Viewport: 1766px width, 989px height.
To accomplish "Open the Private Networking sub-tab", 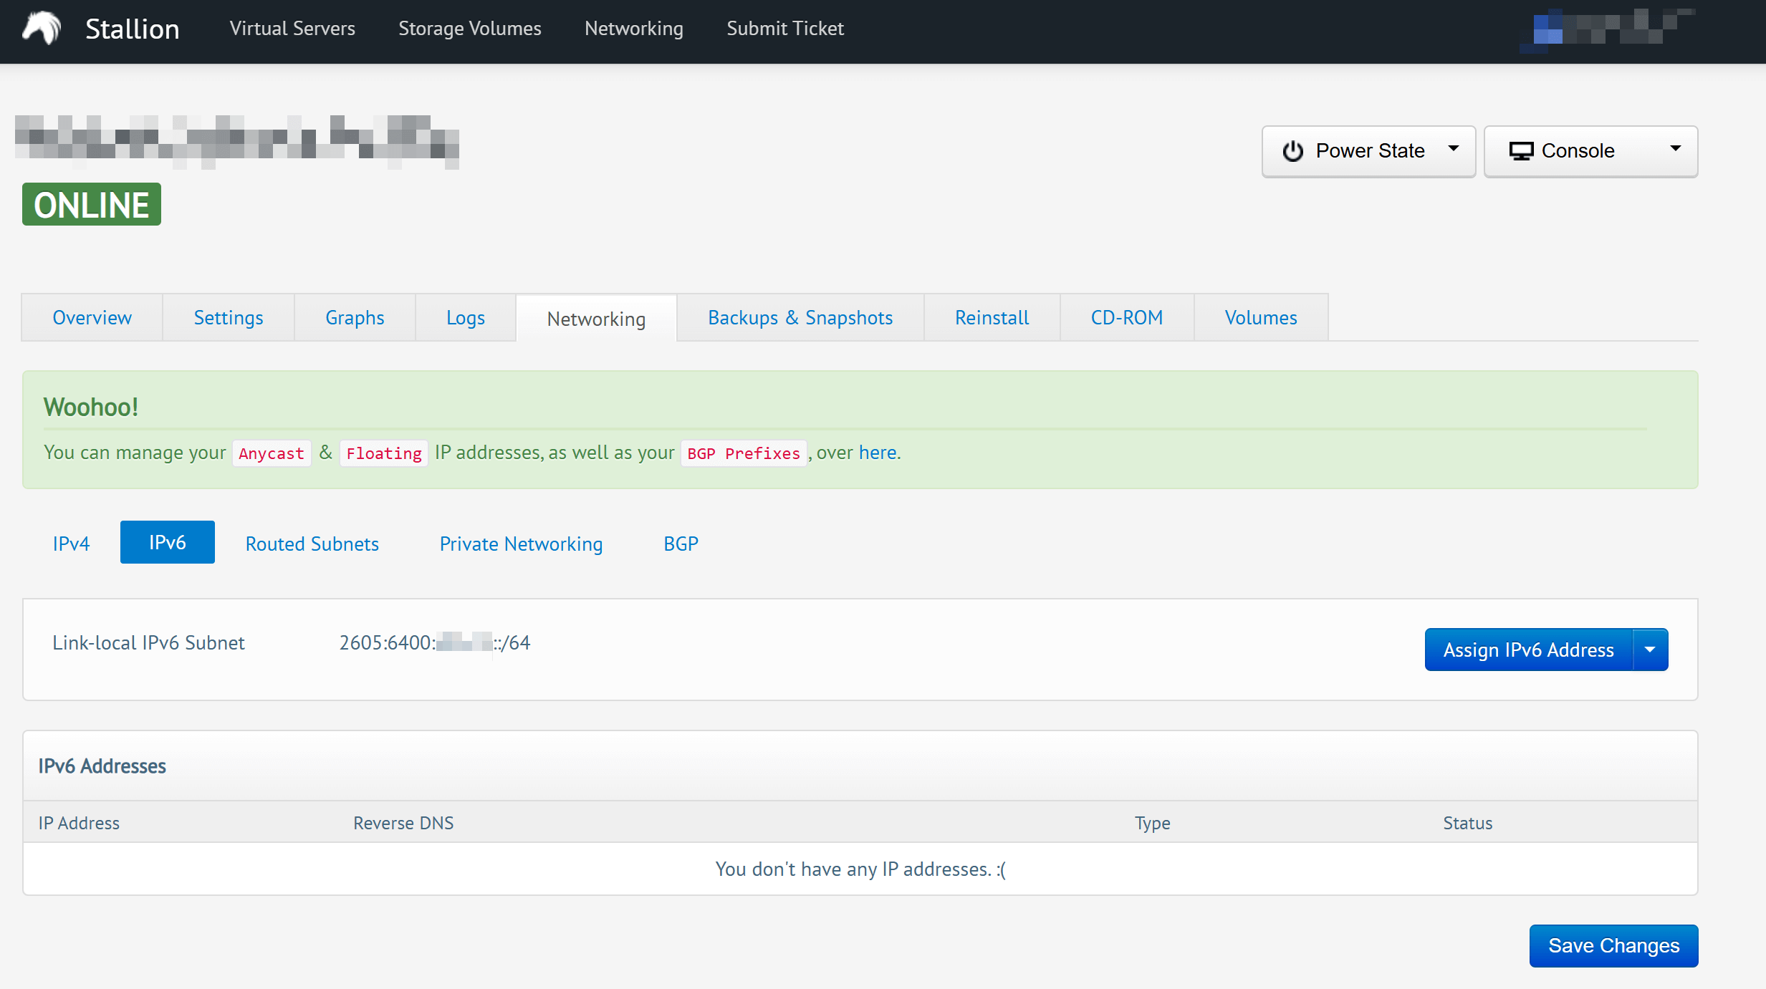I will [521, 544].
